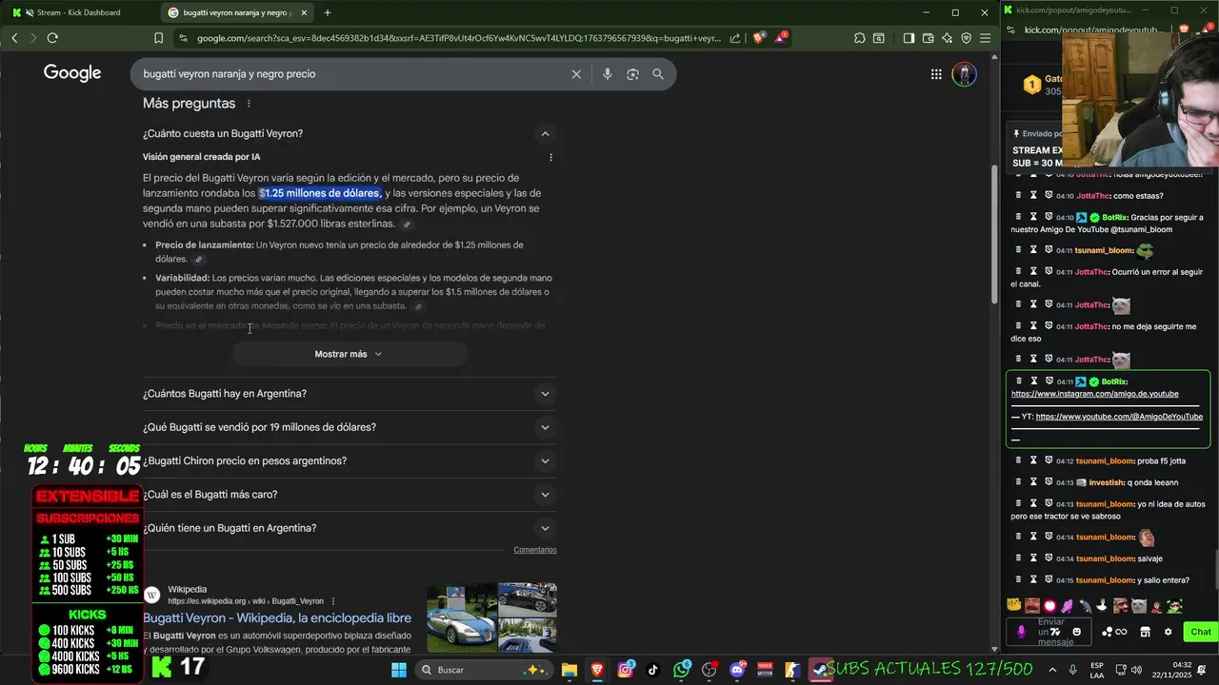Open the Windows Start menu
The height and width of the screenshot is (685, 1219).
coord(399,670)
